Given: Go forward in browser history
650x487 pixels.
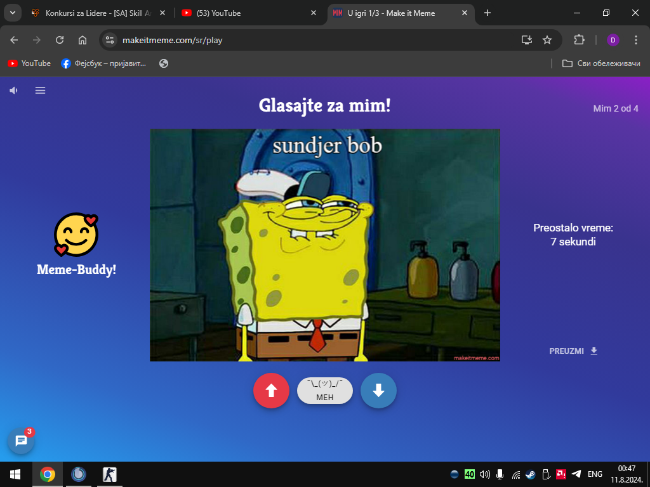Looking at the screenshot, I should pyautogui.click(x=37, y=40).
